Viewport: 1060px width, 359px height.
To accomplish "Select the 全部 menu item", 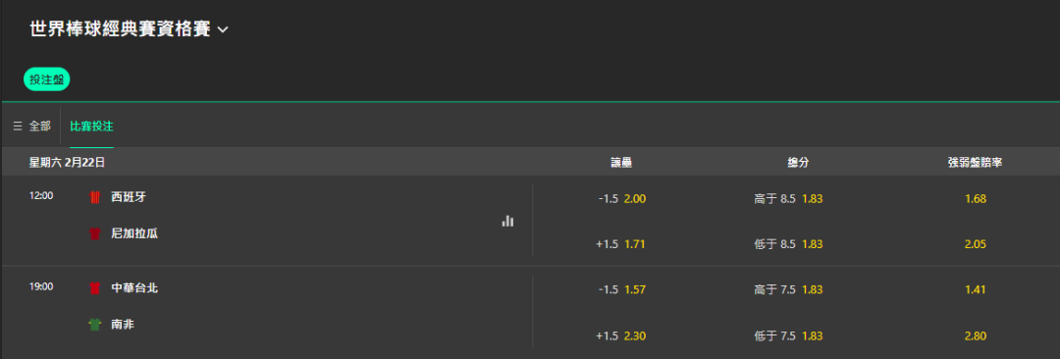I will click(x=31, y=127).
